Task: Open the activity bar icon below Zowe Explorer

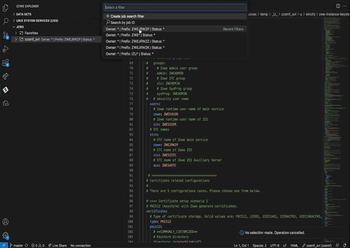Action: (5, 103)
